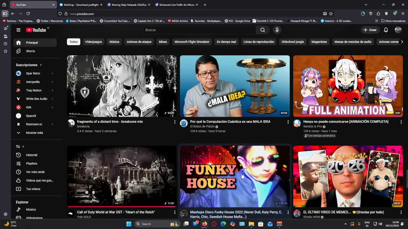Open options for the Computación Cuántica video

[x=288, y=122]
